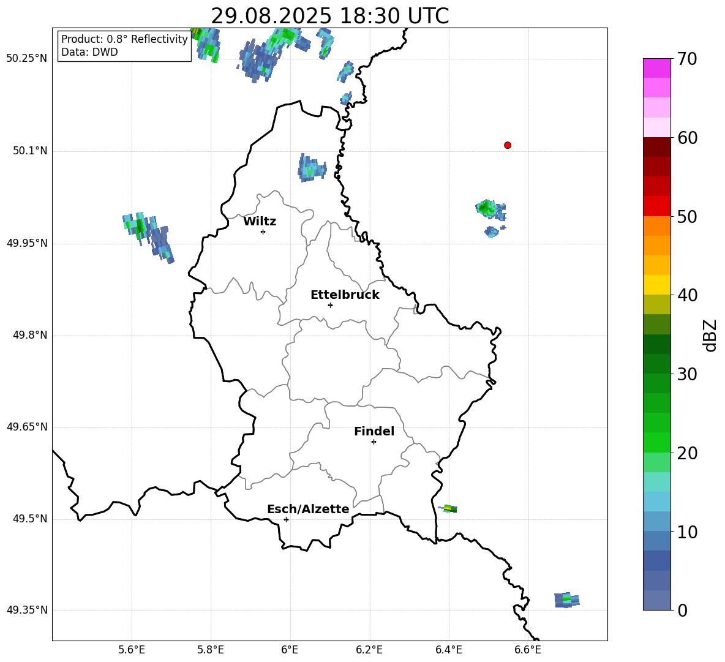Image resolution: width=725 pixels, height=662 pixels.
Task: Click the 6°E longitude label
Action: pyautogui.click(x=290, y=650)
